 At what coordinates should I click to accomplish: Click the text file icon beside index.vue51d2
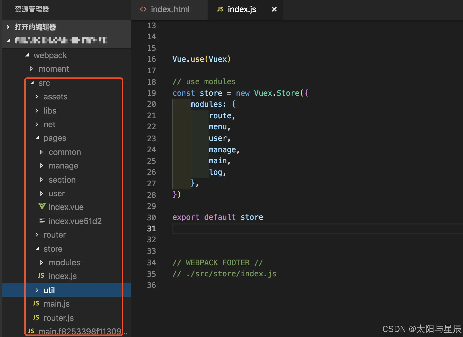pos(42,221)
